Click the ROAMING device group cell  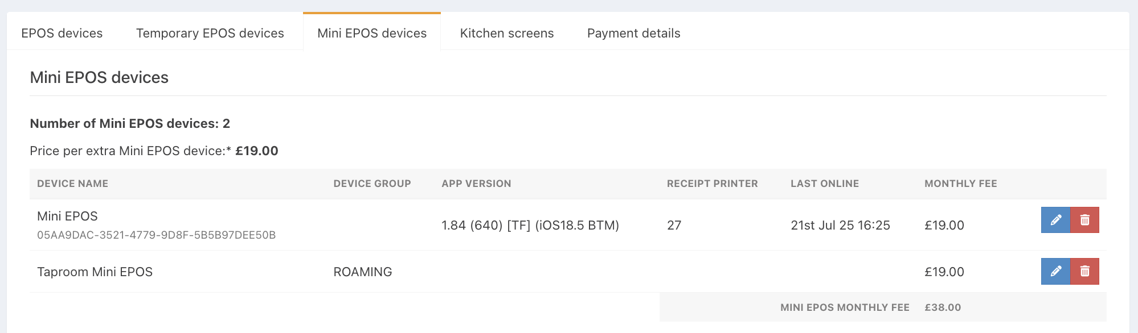(x=363, y=272)
